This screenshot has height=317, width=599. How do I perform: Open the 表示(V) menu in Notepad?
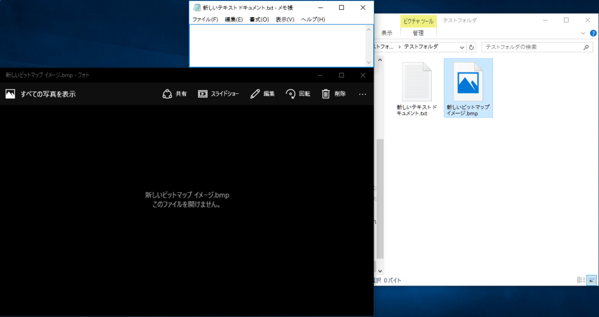(285, 19)
